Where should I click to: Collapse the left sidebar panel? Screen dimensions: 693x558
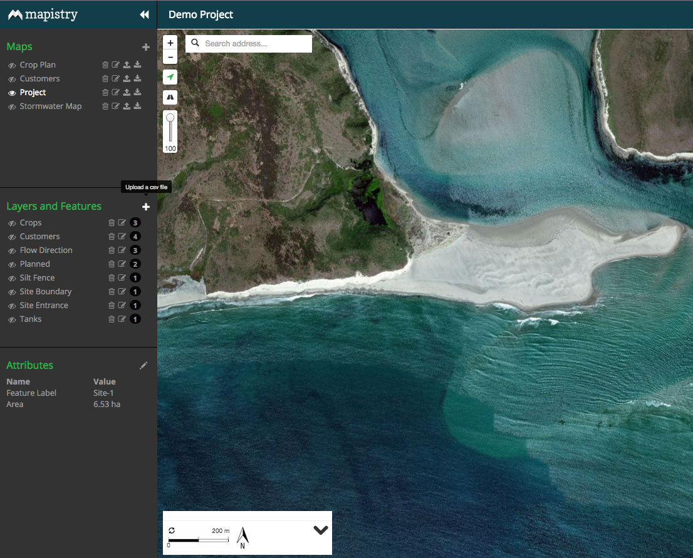pyautogui.click(x=144, y=14)
